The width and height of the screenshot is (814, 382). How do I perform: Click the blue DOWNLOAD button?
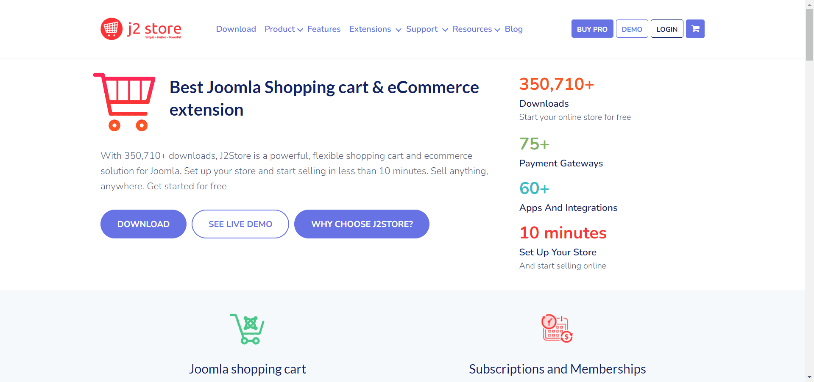pyautogui.click(x=143, y=224)
